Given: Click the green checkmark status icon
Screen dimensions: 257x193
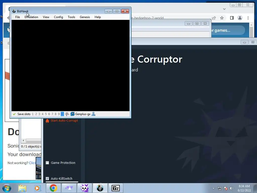Looking at the screenshot, I should [14, 114].
